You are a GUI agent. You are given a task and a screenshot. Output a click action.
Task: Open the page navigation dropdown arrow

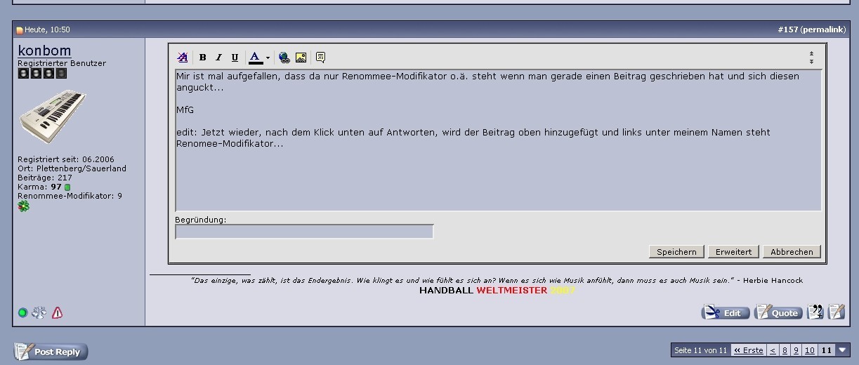click(843, 350)
